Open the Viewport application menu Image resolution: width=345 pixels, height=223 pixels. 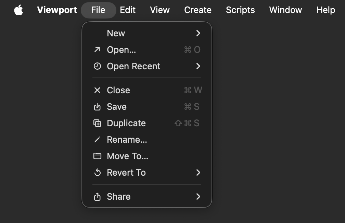pyautogui.click(x=57, y=10)
